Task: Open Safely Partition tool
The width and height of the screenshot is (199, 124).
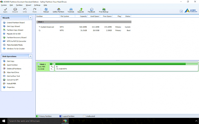Action: 58,10
